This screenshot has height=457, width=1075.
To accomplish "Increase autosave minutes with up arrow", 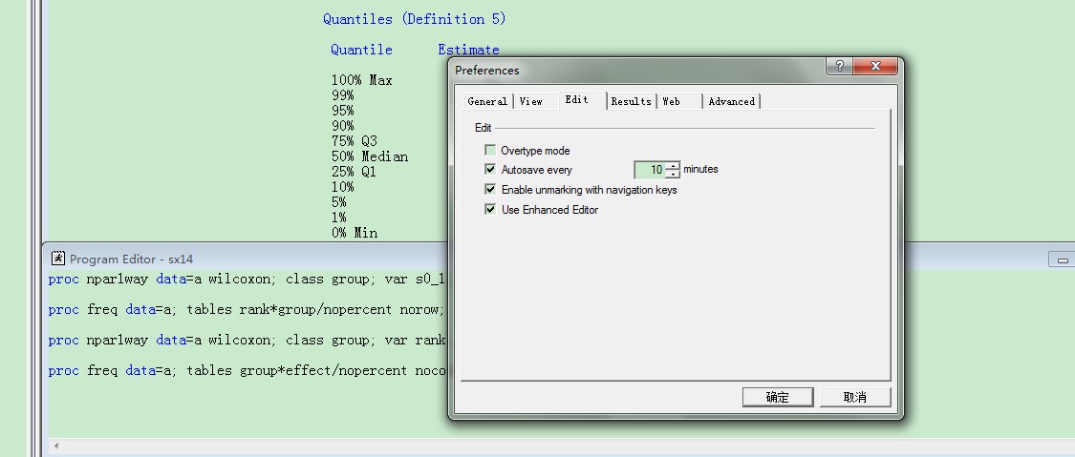I will tap(673, 165).
